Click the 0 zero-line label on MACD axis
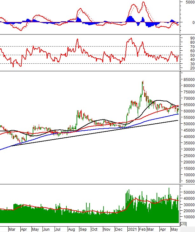This screenshot has width=195, height=232. (x=193, y=23)
